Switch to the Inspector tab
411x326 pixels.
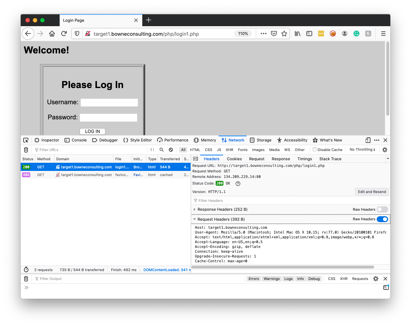pos(47,140)
